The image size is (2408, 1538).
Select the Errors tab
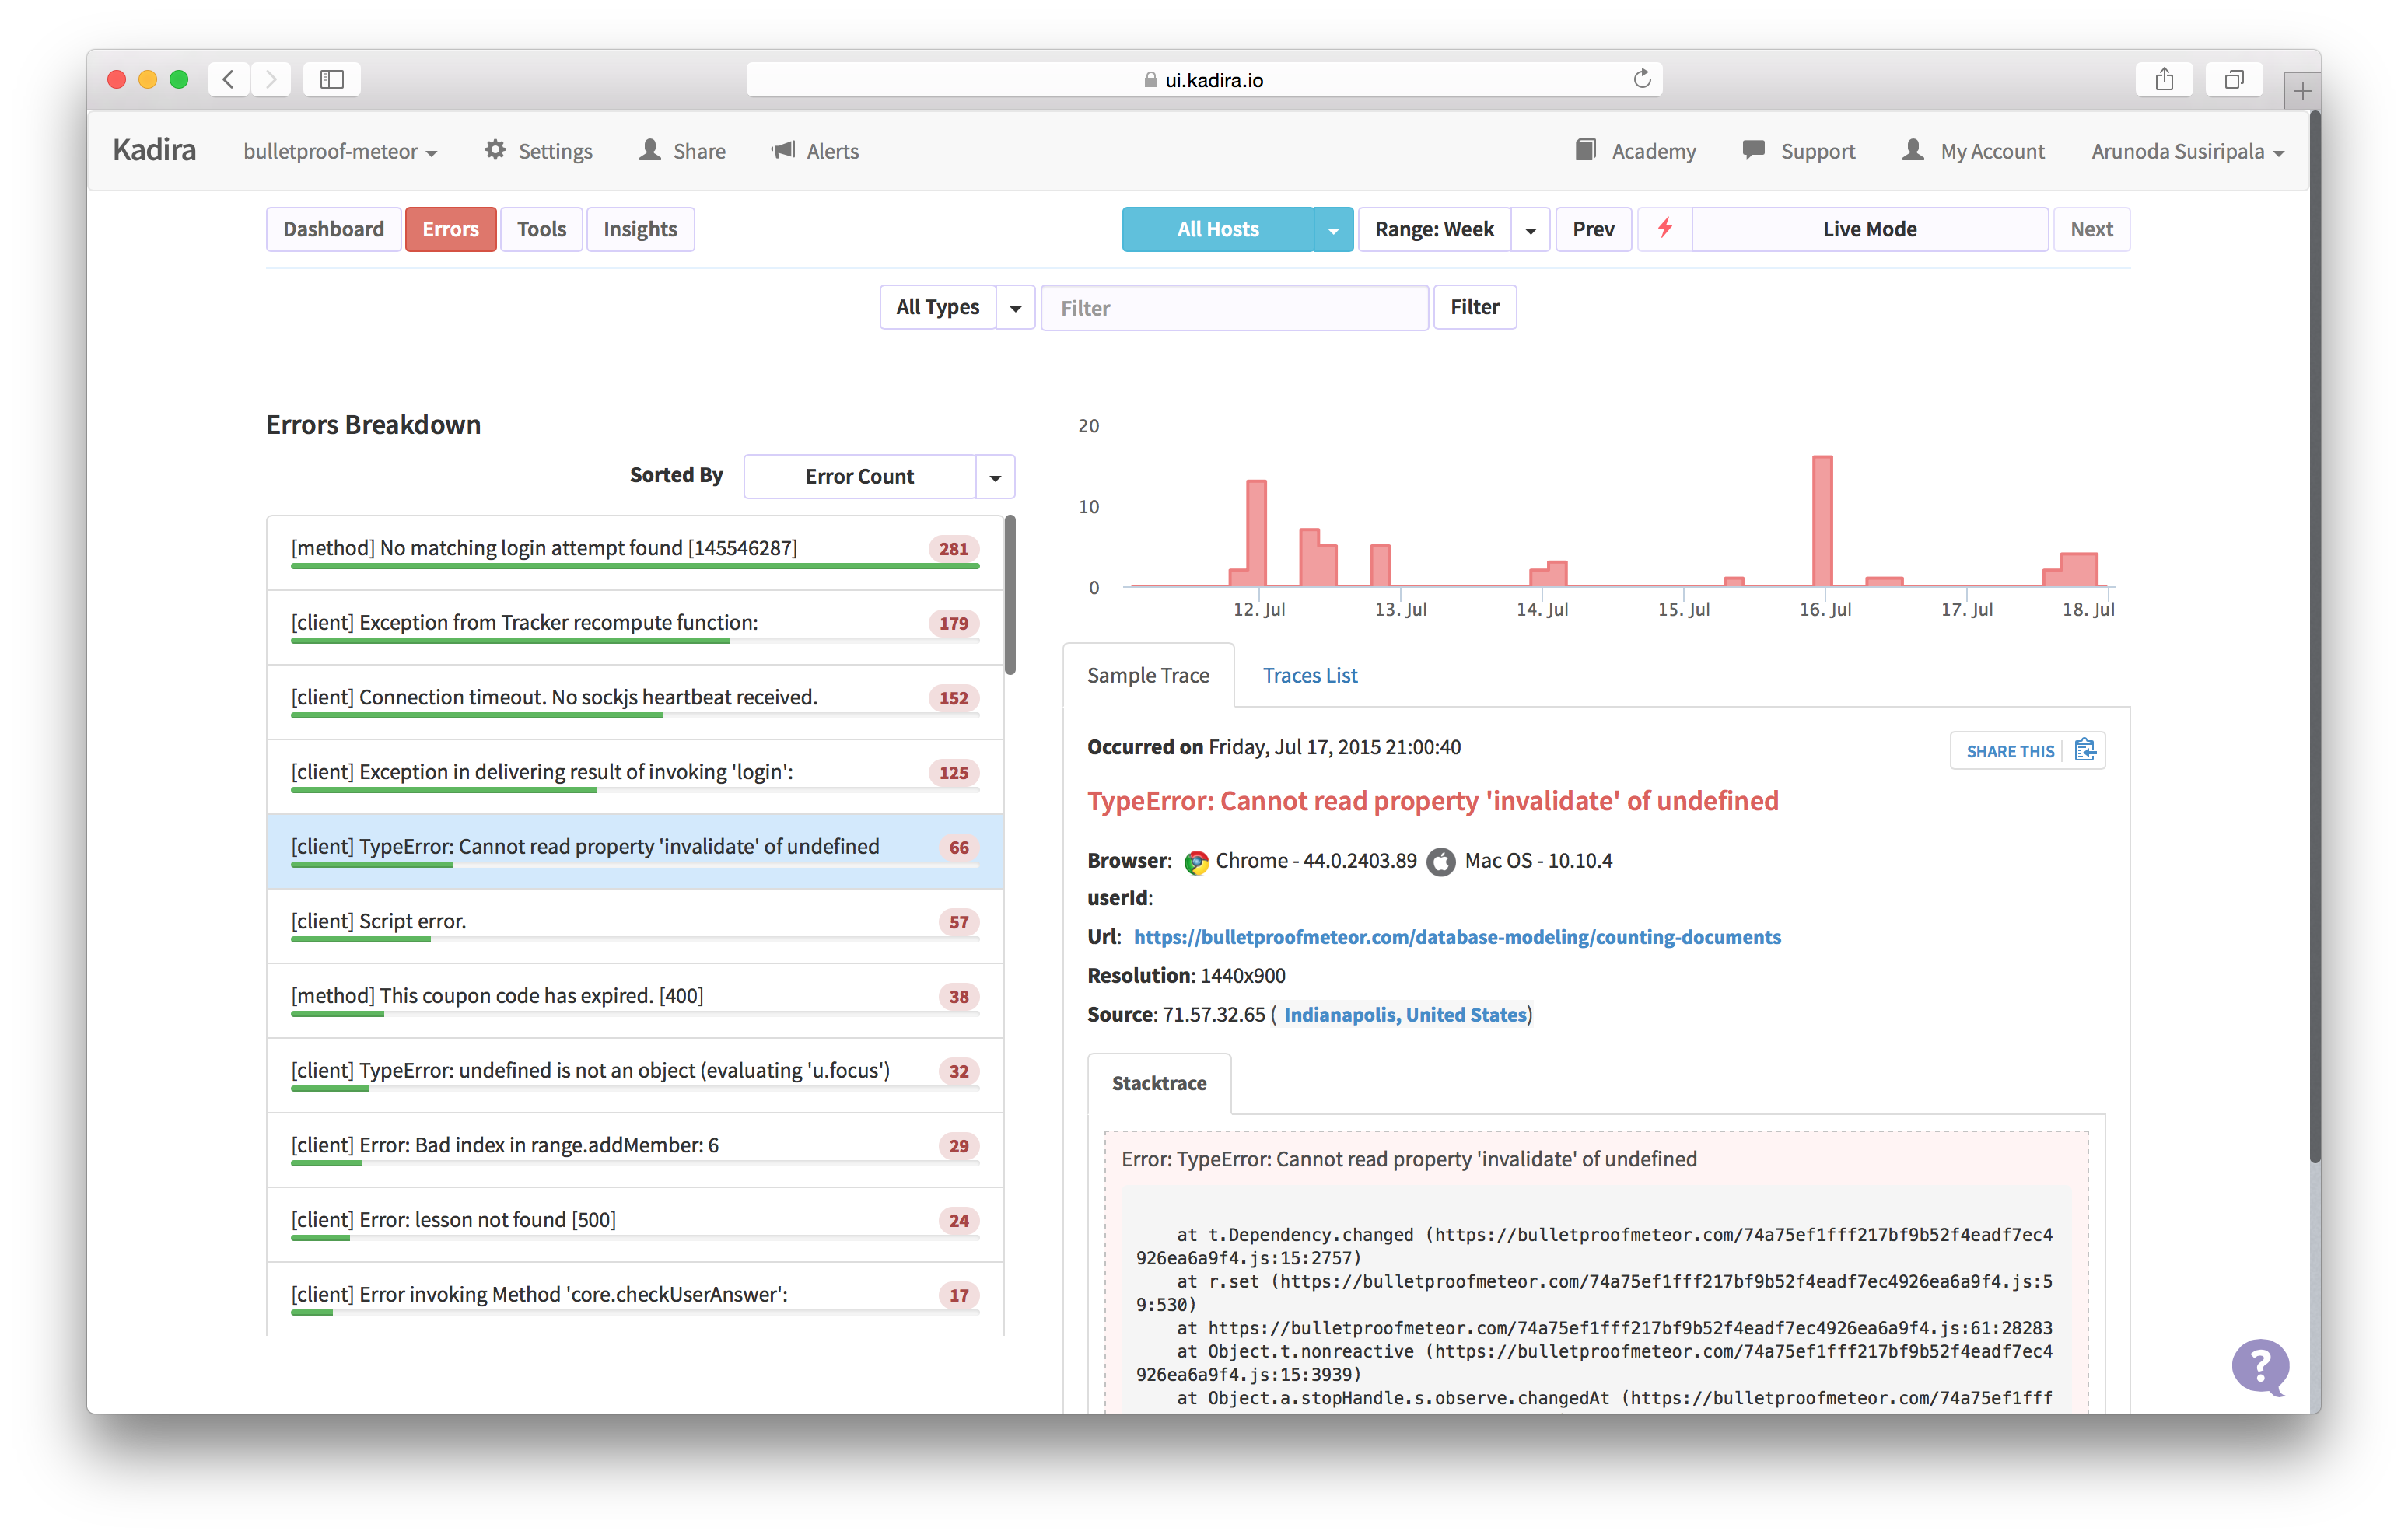450,229
